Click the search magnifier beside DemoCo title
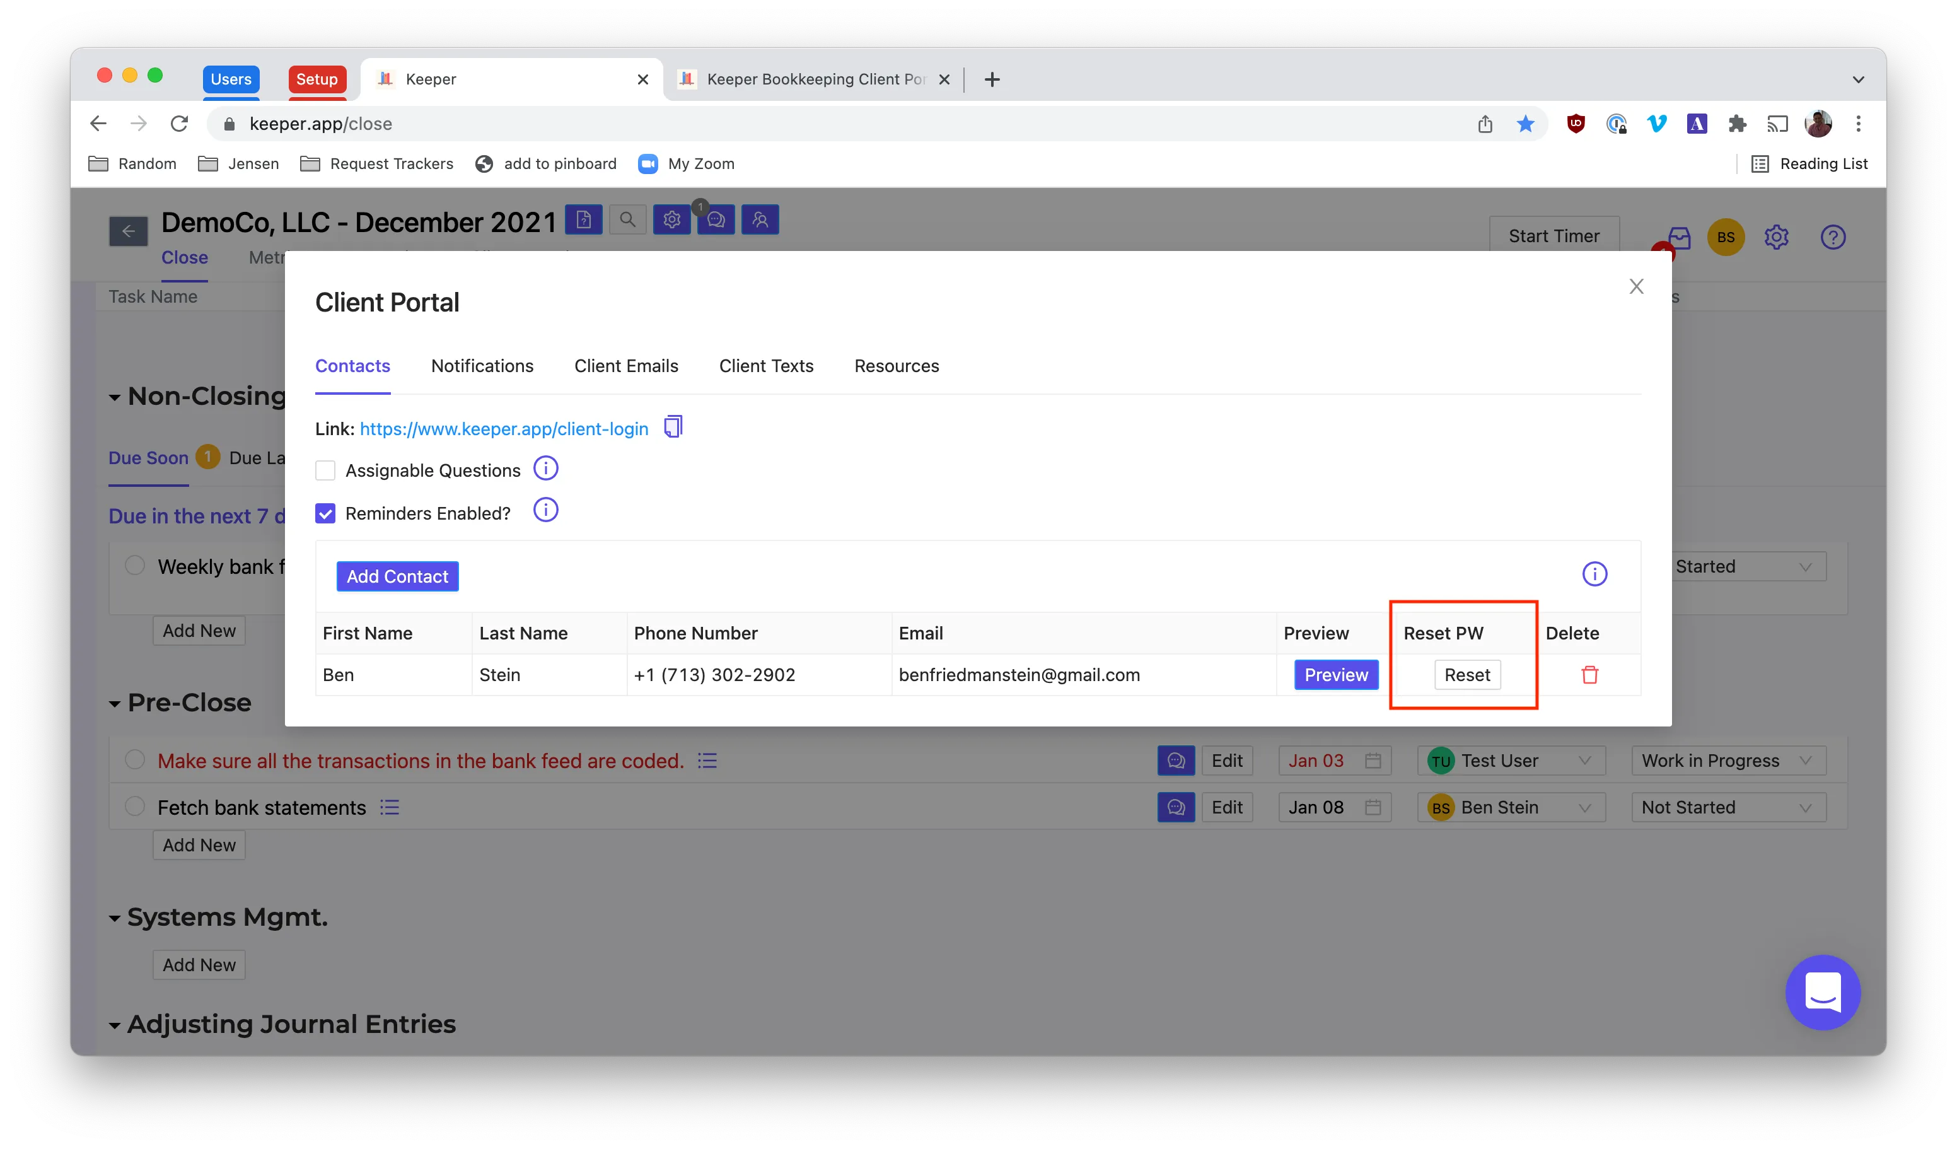This screenshot has height=1149, width=1957. click(x=627, y=220)
